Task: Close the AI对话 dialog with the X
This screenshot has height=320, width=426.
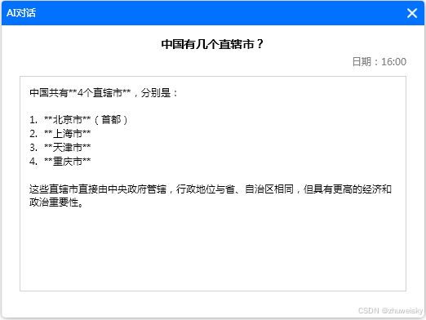Action: click(x=412, y=13)
